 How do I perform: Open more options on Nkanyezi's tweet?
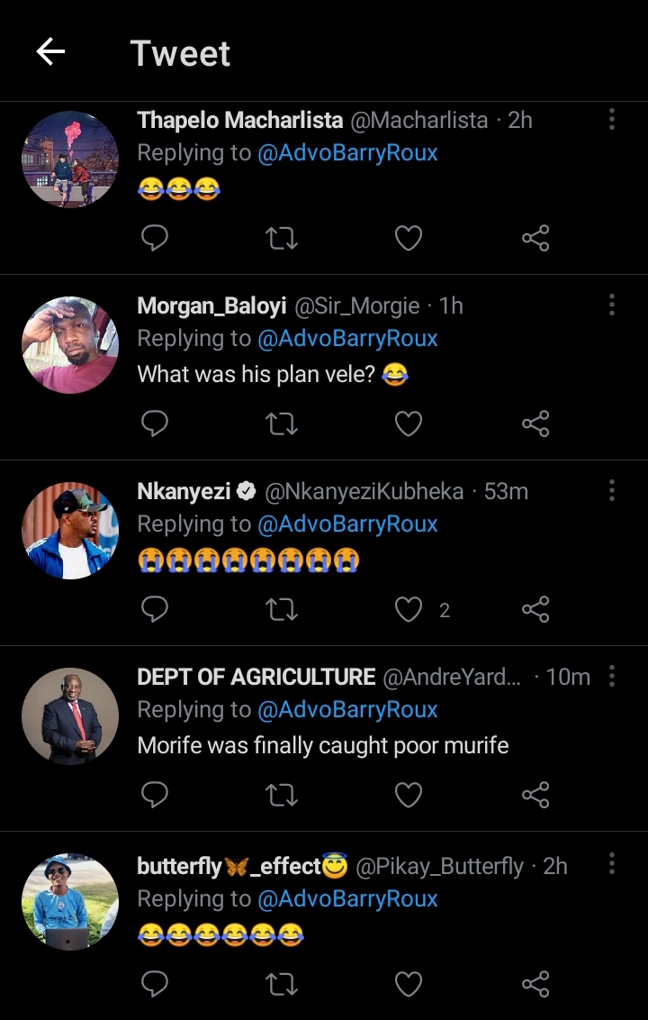coord(611,490)
